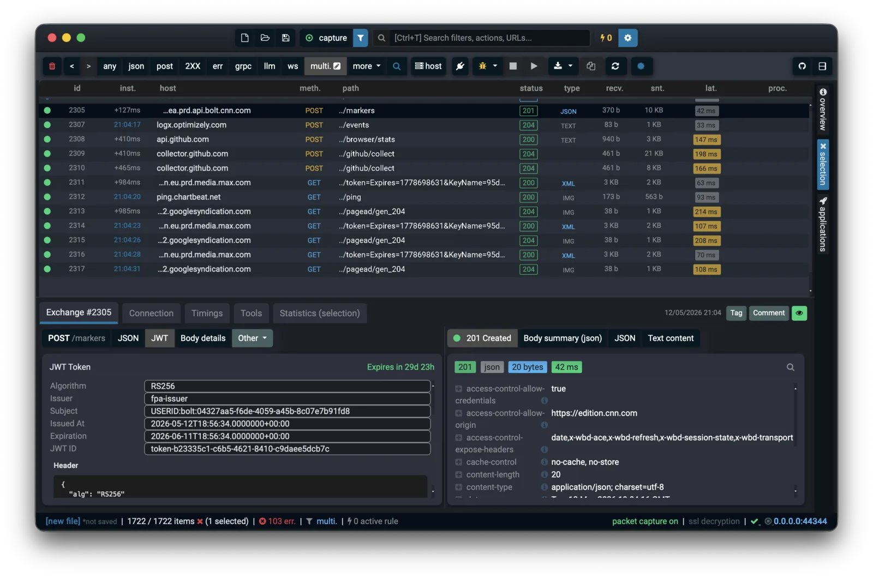Click the plug icon next to host
The height and width of the screenshot is (578, 873).
click(460, 66)
